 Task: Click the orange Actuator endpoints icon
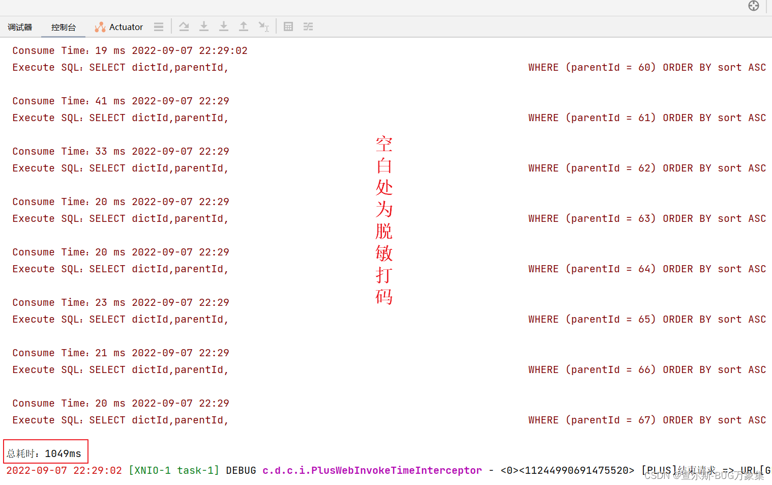coord(100,27)
